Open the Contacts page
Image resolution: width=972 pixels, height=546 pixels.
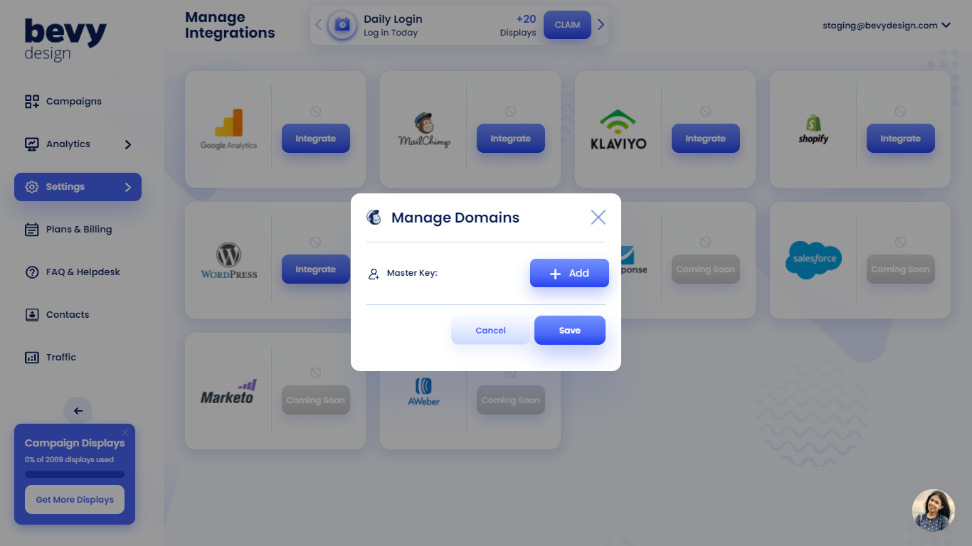[67, 314]
